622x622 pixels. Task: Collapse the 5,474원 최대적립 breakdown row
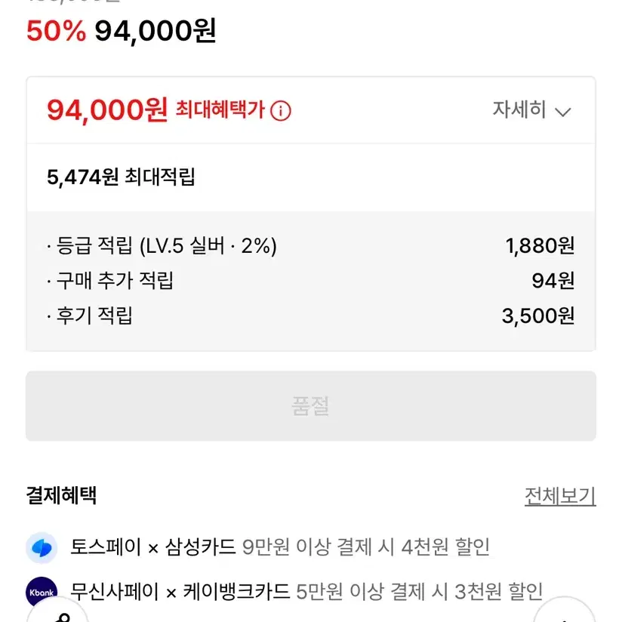(x=311, y=177)
